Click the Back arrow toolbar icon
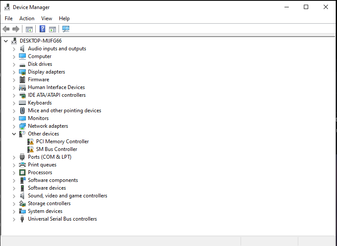Viewport: 337px width, 246px height. (6, 29)
